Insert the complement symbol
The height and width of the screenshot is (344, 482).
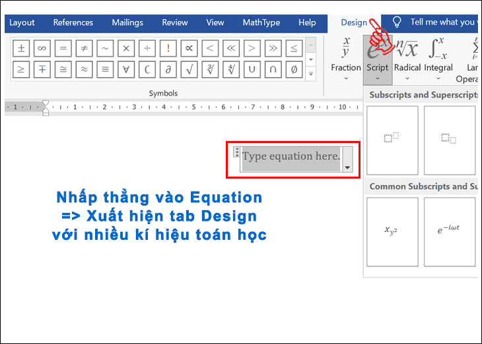147,69
